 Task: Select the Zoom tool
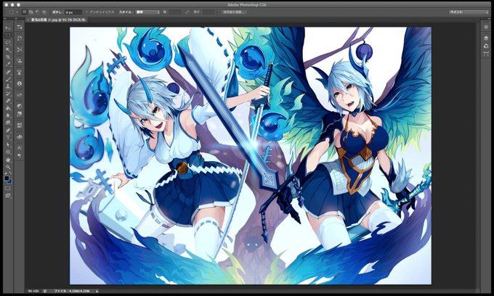[x=8, y=167]
